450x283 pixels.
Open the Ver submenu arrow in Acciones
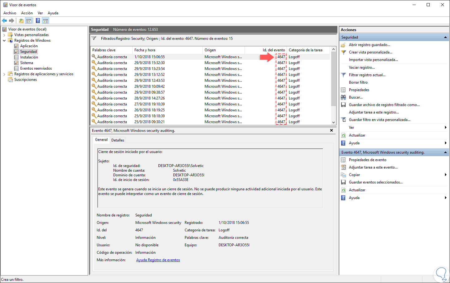pyautogui.click(x=446, y=128)
